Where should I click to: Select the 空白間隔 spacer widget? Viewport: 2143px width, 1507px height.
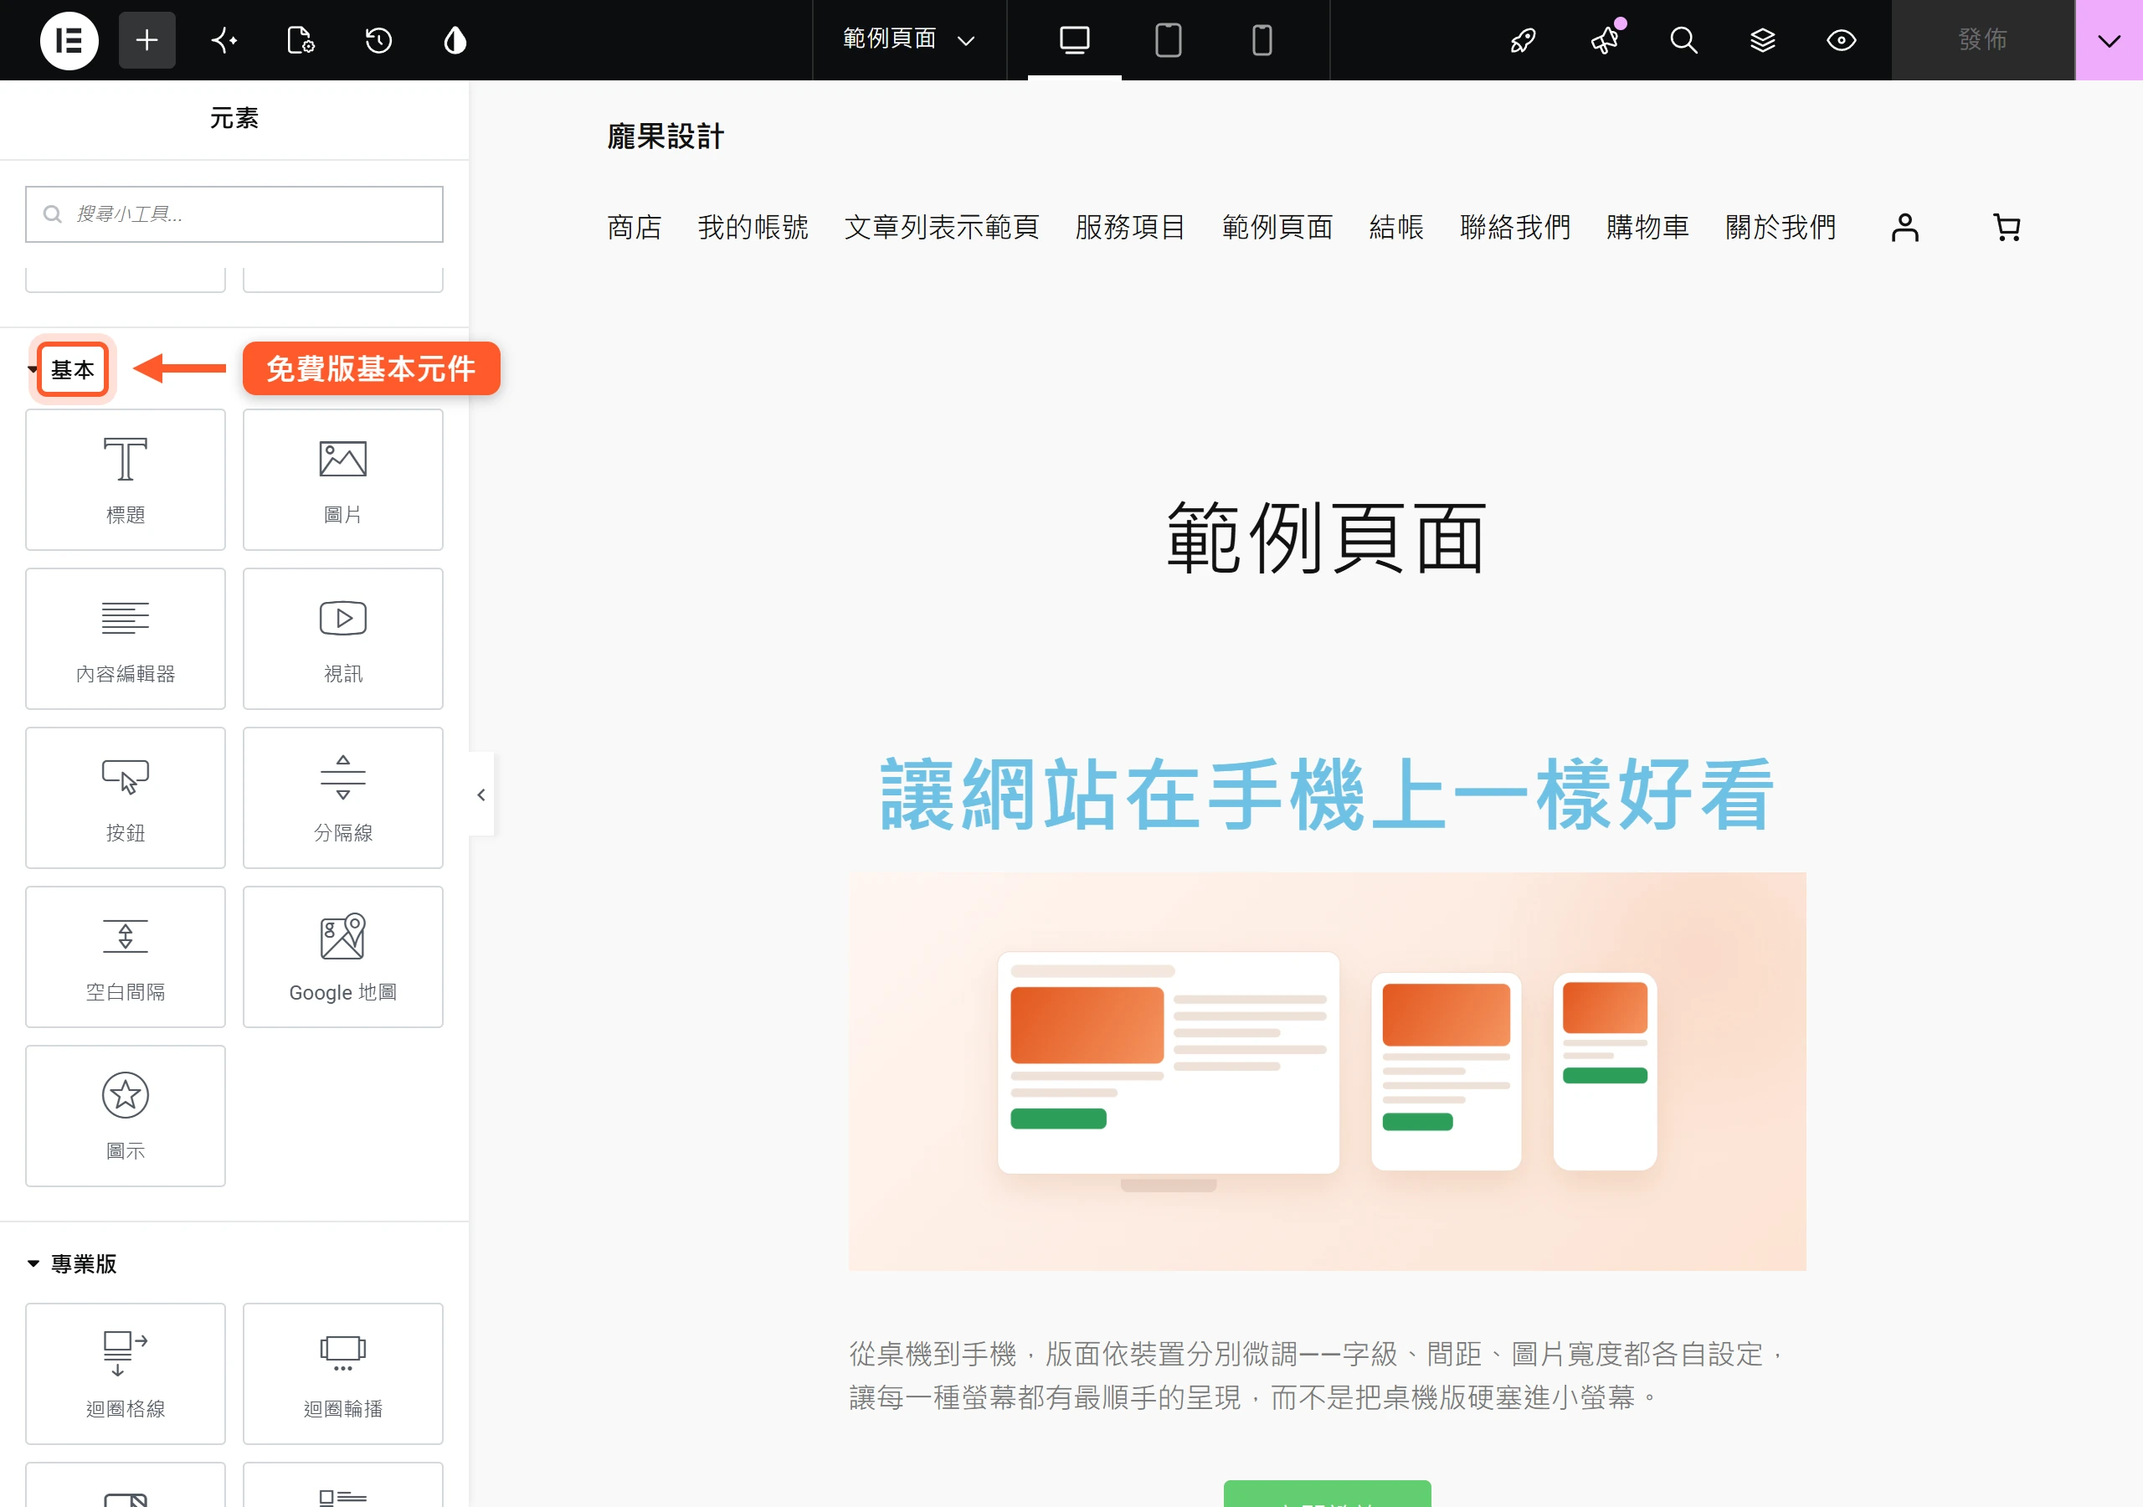[125, 956]
